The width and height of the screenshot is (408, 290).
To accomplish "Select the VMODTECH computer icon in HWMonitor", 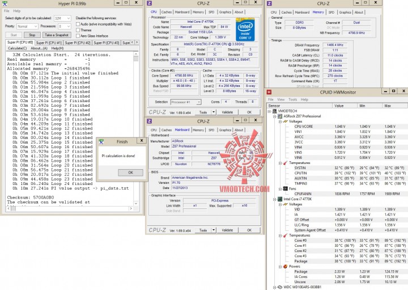I will (x=274, y=111).
